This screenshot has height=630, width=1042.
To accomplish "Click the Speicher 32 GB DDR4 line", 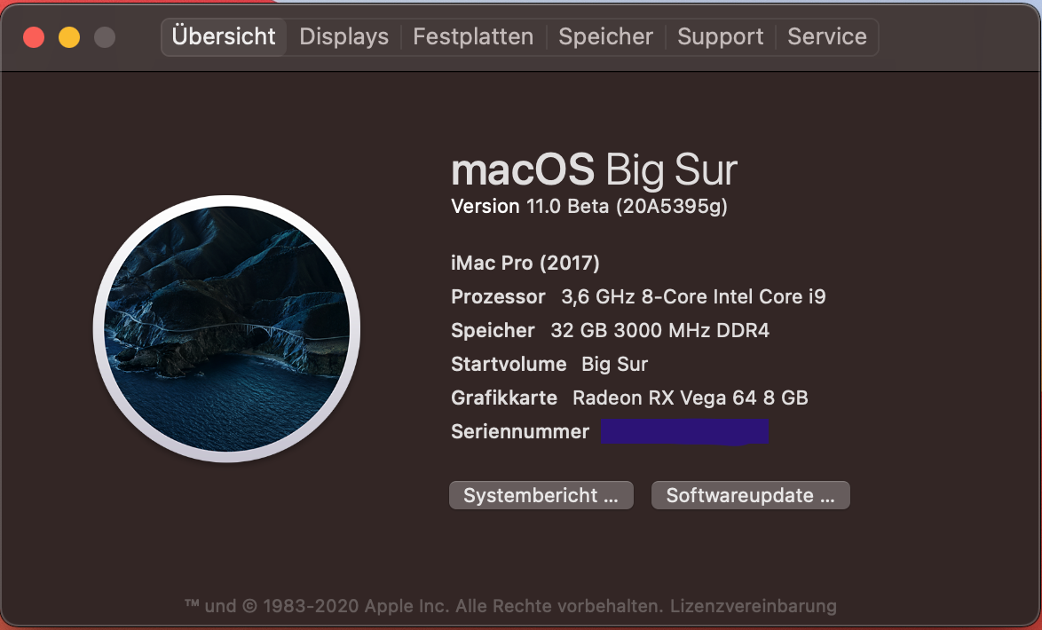I will [610, 331].
